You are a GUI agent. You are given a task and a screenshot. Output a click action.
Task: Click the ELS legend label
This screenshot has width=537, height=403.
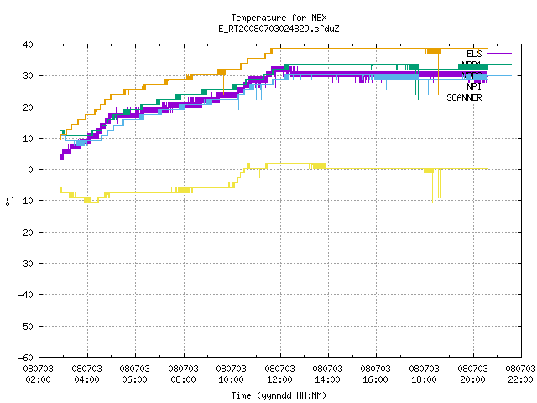tap(474, 54)
